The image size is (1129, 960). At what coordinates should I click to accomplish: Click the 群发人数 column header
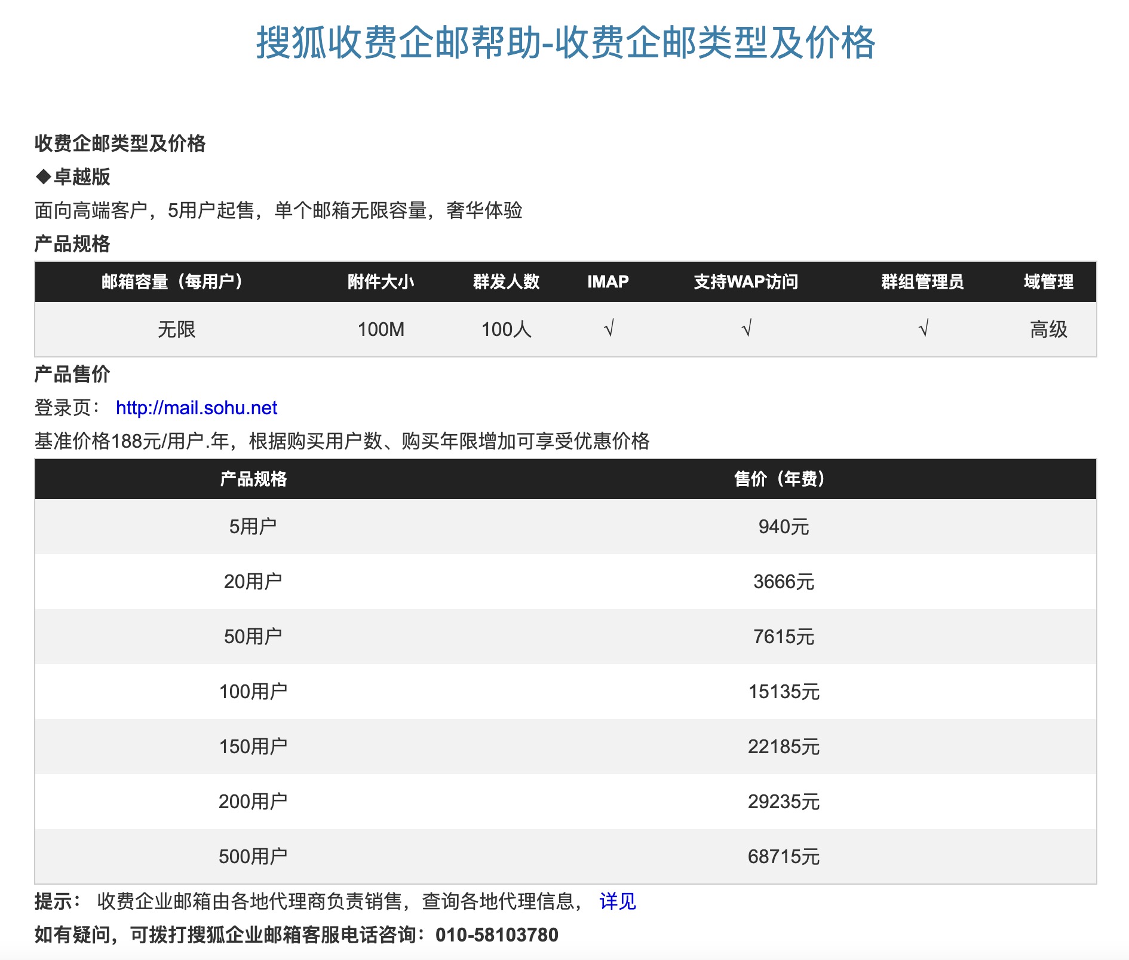[x=507, y=282]
